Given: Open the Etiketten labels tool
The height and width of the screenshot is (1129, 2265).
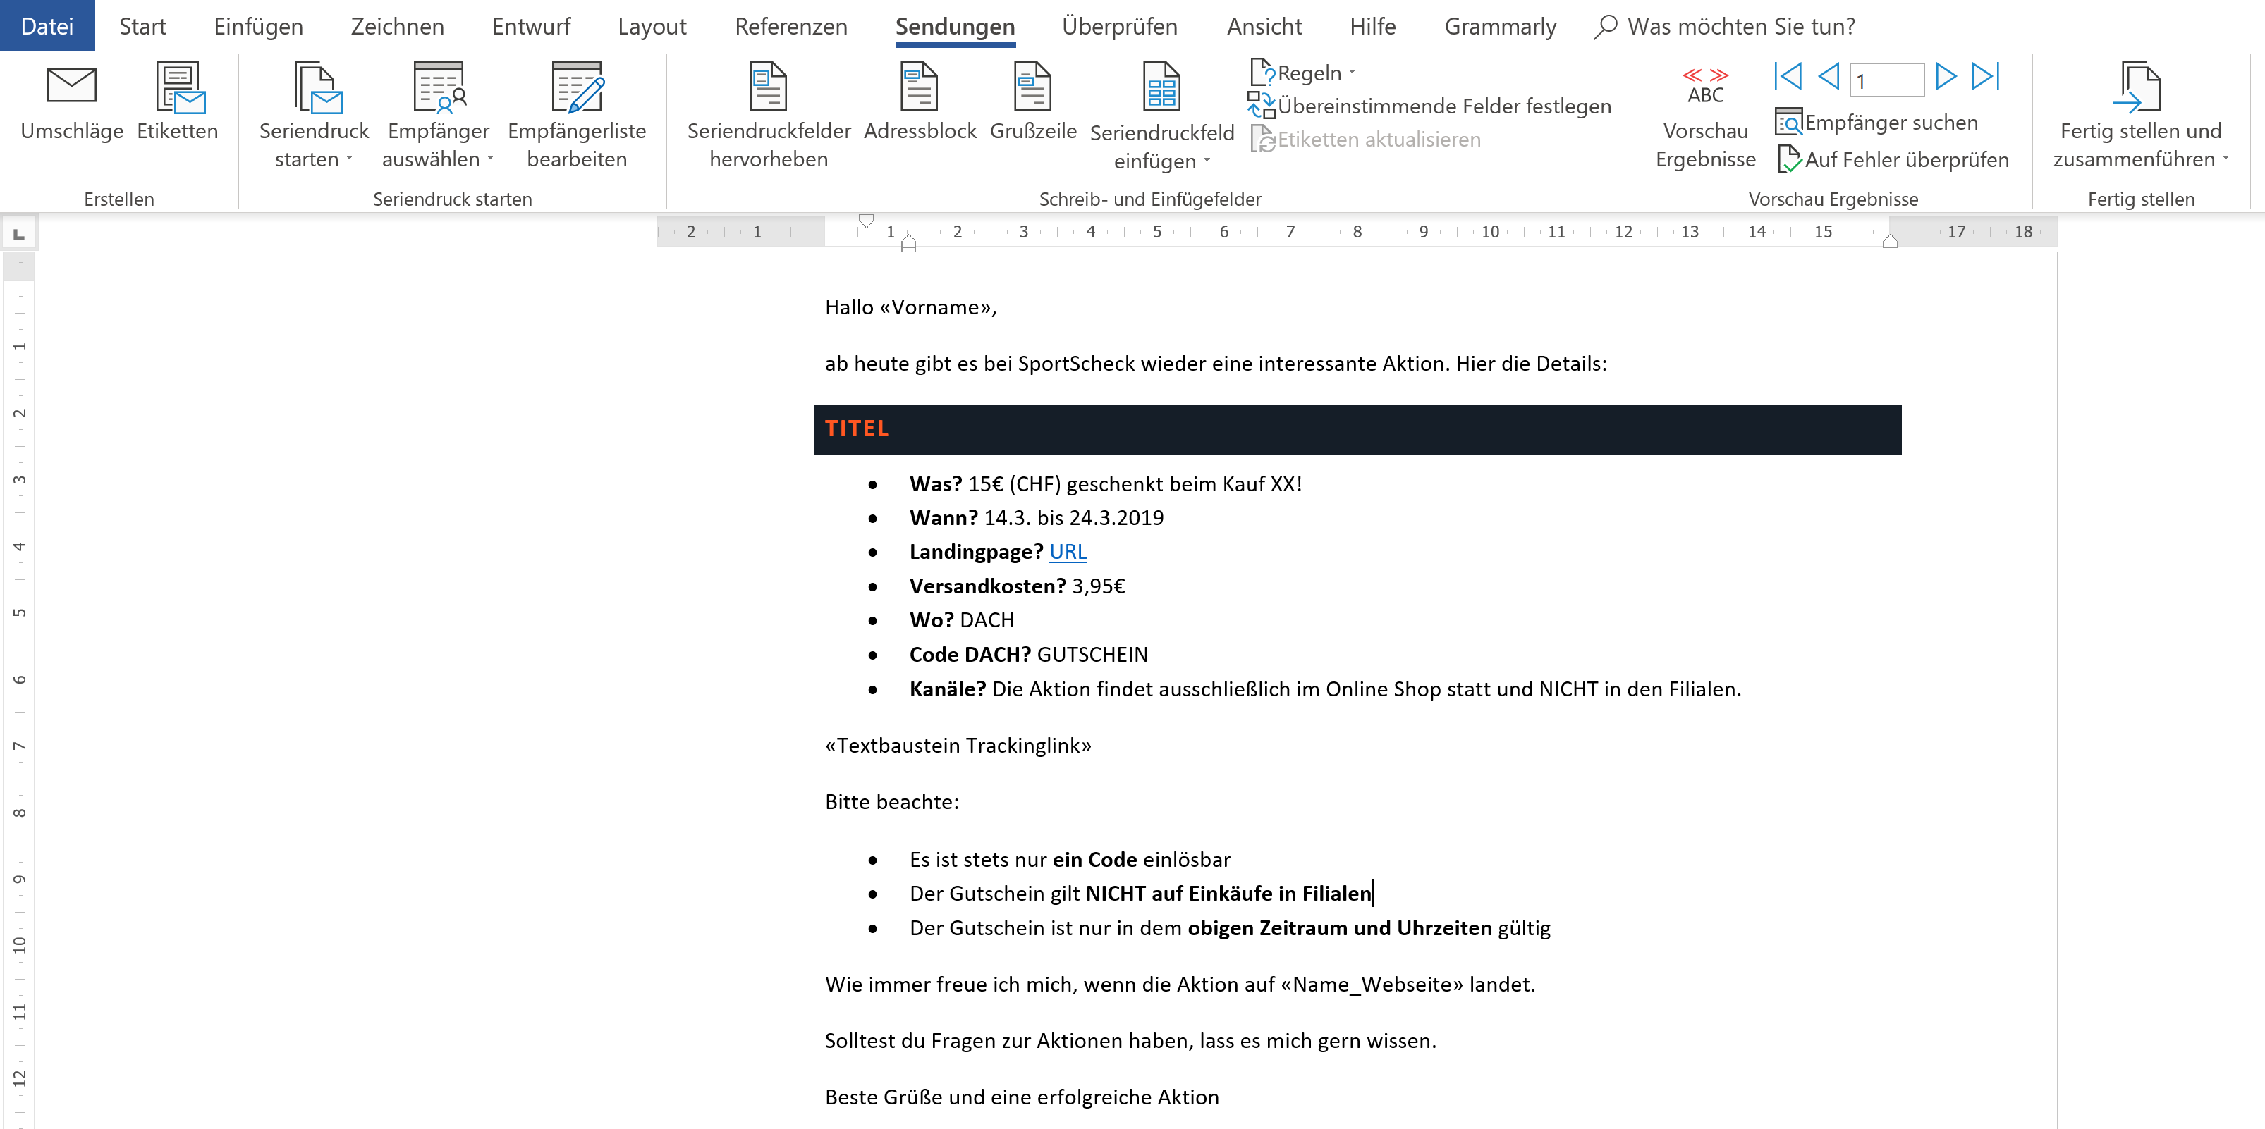Looking at the screenshot, I should [x=178, y=104].
